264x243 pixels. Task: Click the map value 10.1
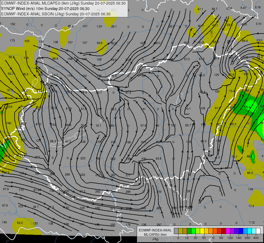coord(188,109)
